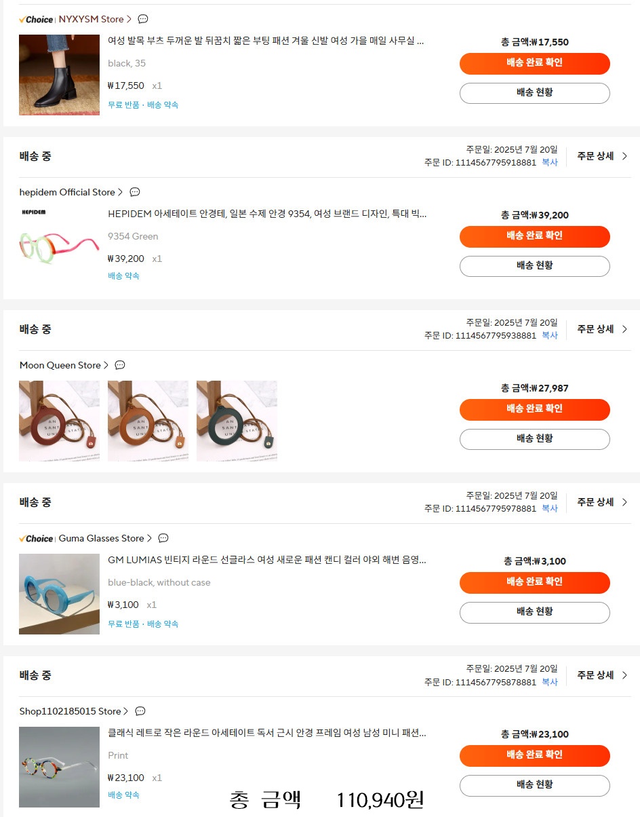
Task: Copy order ID 1114567795878881
Action: pyautogui.click(x=550, y=682)
